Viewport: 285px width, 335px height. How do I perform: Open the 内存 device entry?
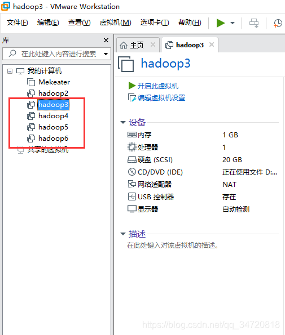click(x=144, y=135)
